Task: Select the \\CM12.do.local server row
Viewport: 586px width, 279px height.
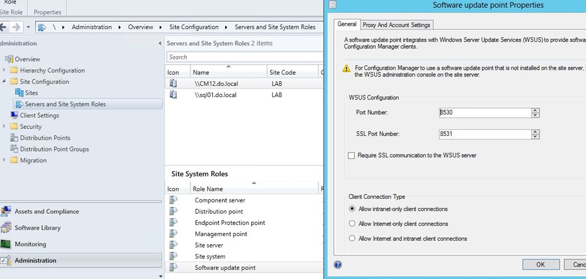Action: pyautogui.click(x=244, y=83)
